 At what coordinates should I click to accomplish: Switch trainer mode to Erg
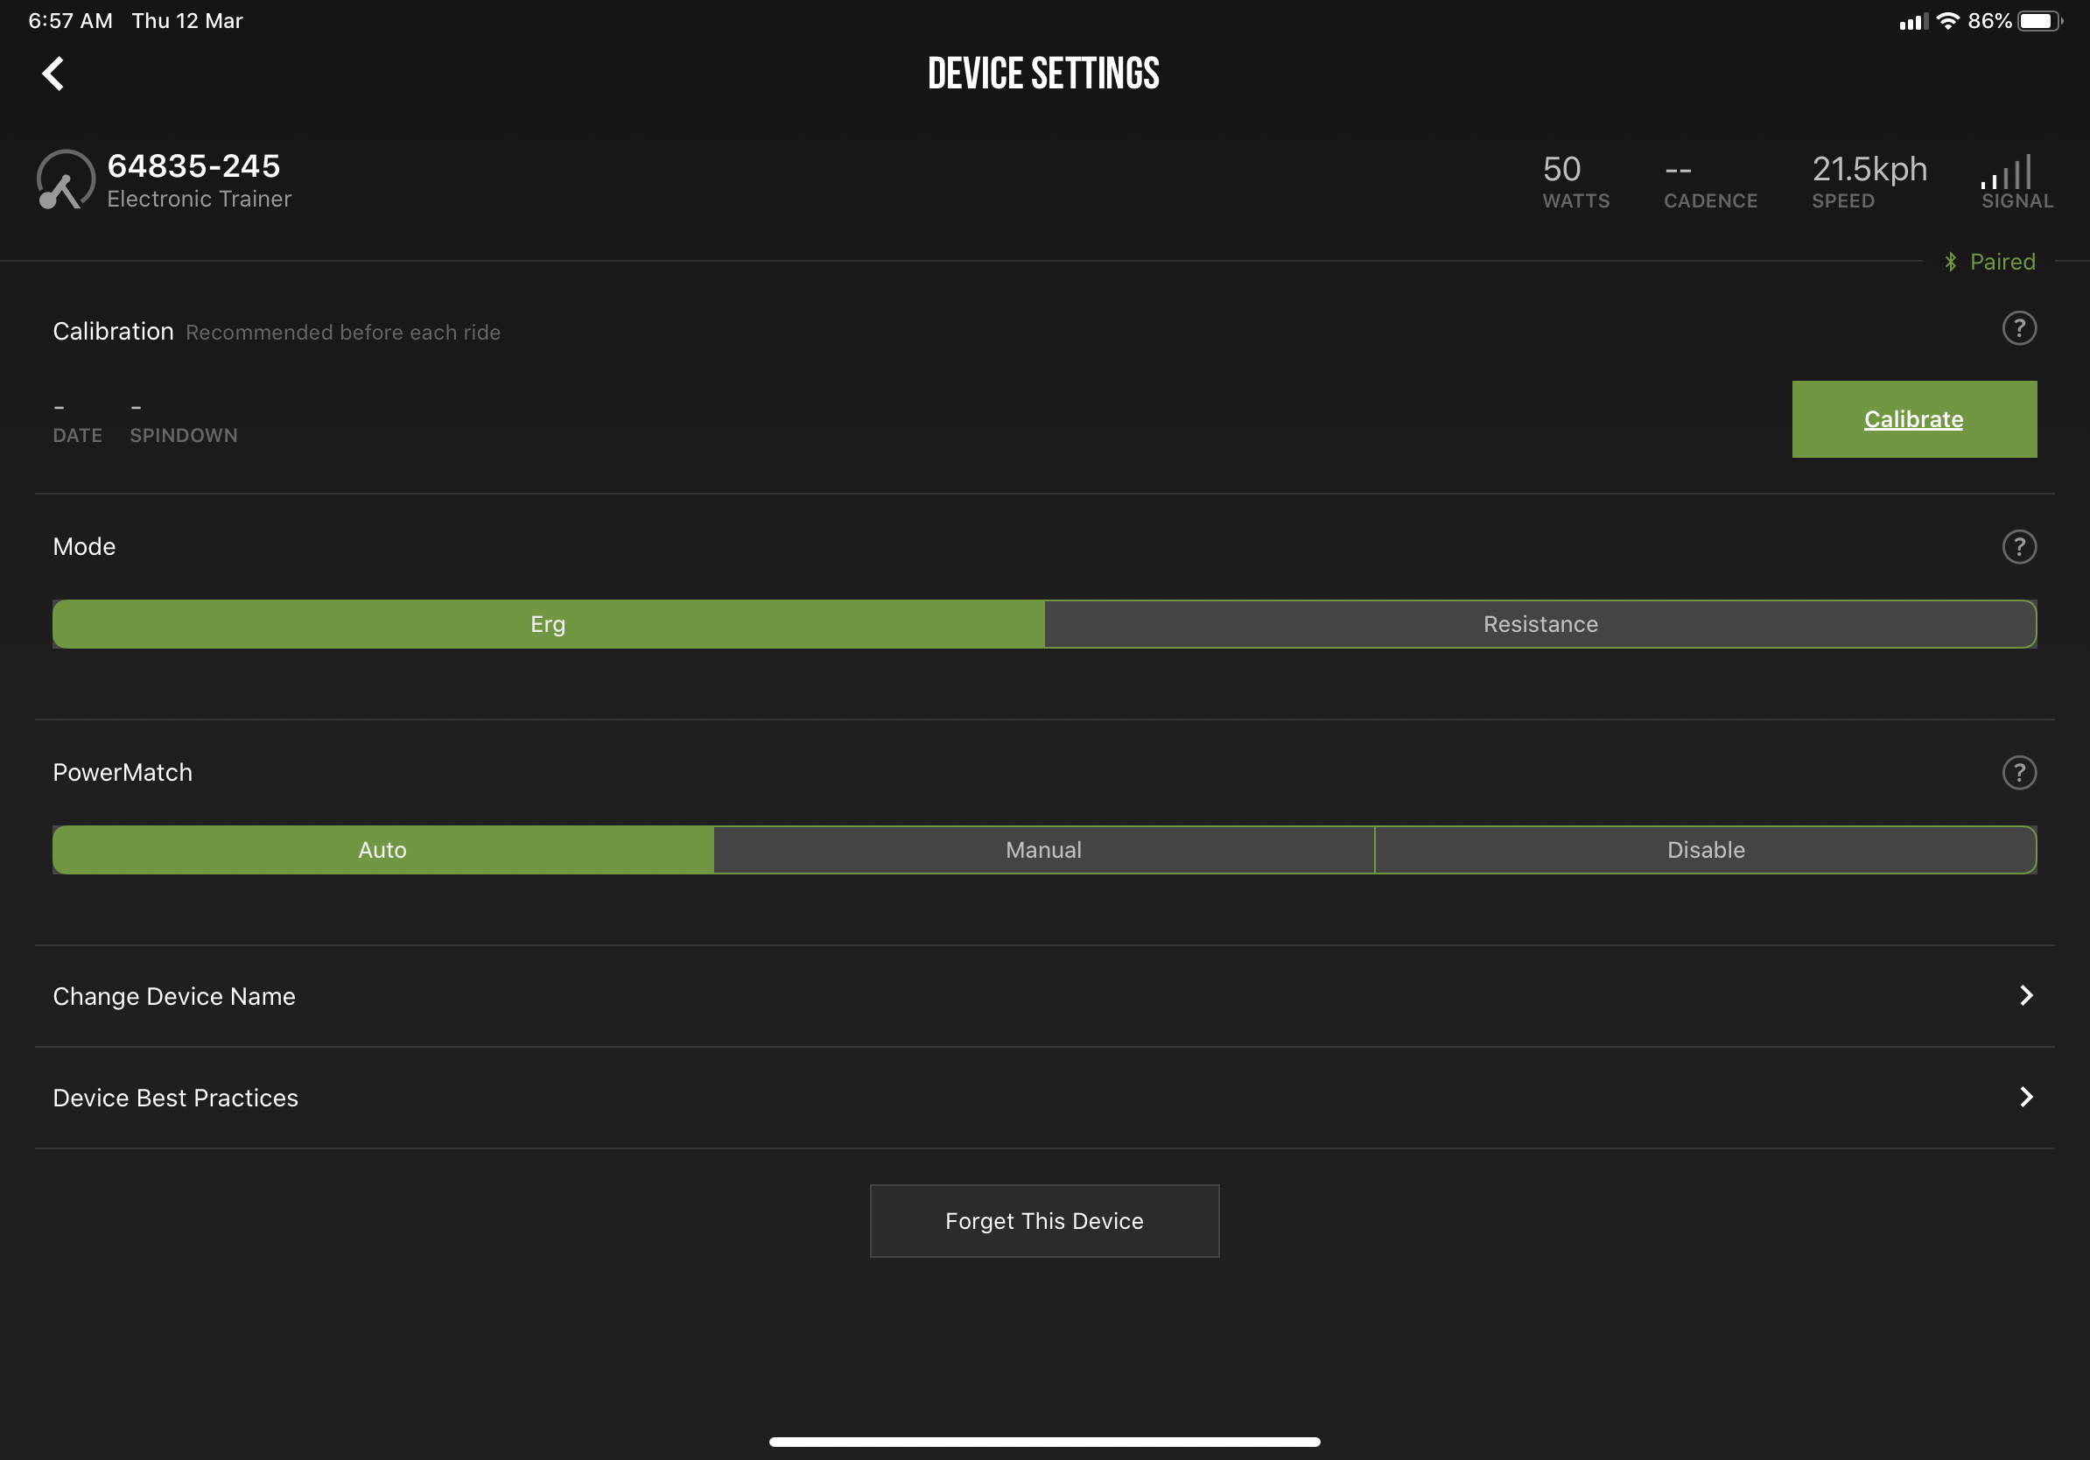coord(548,624)
